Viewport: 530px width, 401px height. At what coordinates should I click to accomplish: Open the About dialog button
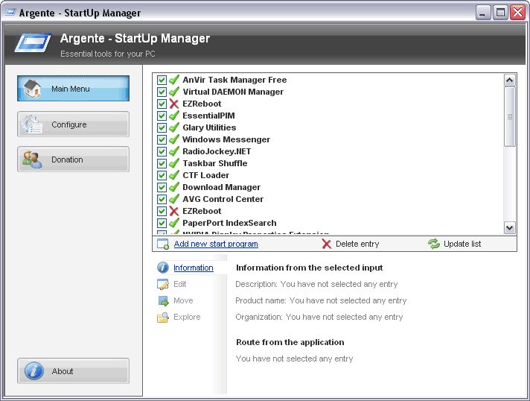[x=74, y=371]
